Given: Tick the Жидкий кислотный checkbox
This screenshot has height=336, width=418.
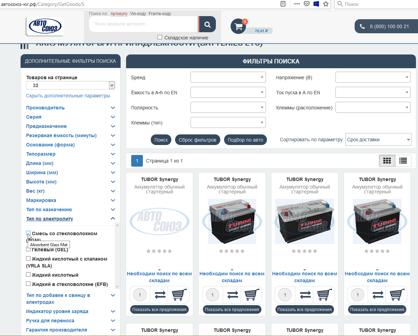Looking at the screenshot, I should pyautogui.click(x=28, y=275).
